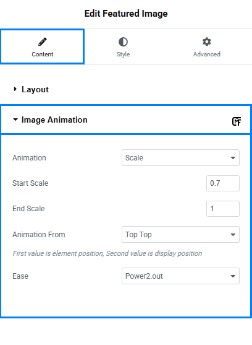The image size is (252, 345).
Task: Click the Animation From label
Action: (38, 235)
